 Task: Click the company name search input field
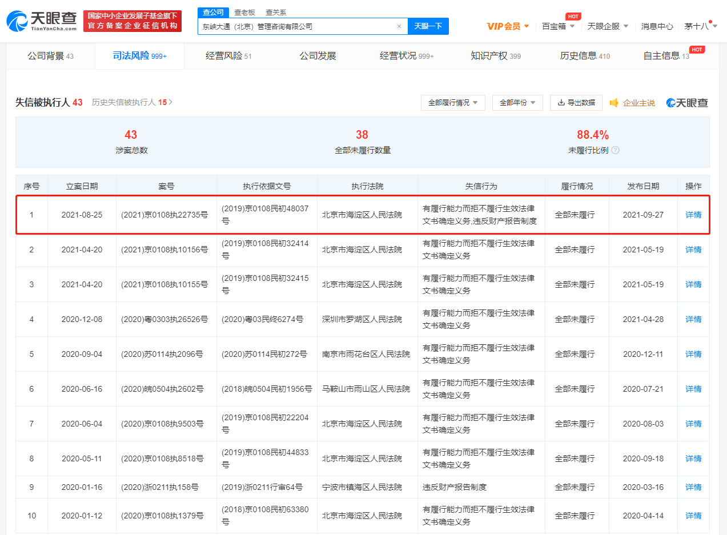[296, 26]
